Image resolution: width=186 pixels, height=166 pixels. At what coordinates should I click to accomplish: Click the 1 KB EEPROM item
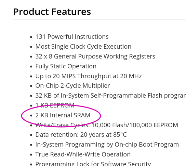[x=55, y=105]
